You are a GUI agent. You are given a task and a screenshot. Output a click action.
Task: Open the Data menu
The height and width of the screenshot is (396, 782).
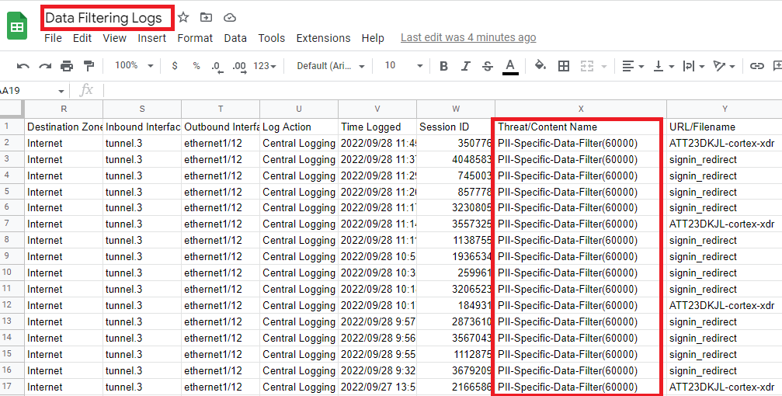coord(235,38)
